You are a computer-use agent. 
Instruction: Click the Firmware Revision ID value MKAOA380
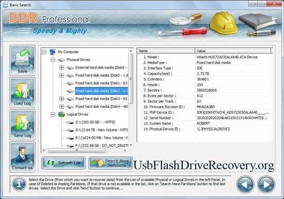tap(206, 107)
